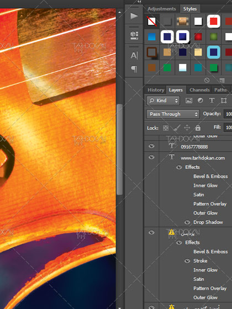Filter layers by pixel image icon
The height and width of the screenshot is (309, 232).
click(189, 100)
